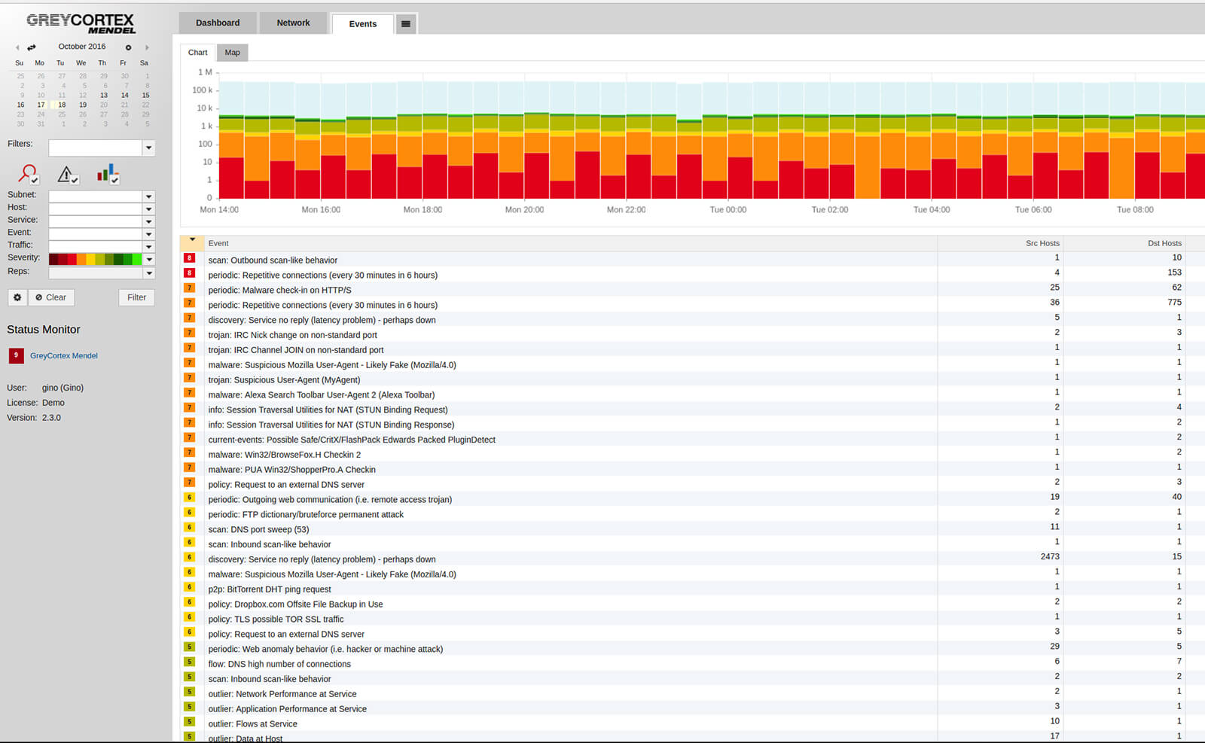This screenshot has width=1205, height=743.
Task: Click the calendar swap arrows icon
Action: [32, 47]
